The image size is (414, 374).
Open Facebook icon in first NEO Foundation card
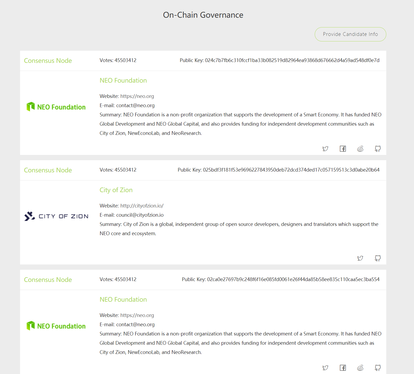[x=343, y=149]
